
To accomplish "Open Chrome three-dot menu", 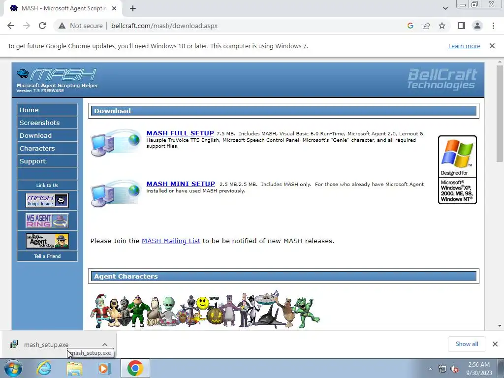I will click(493, 26).
